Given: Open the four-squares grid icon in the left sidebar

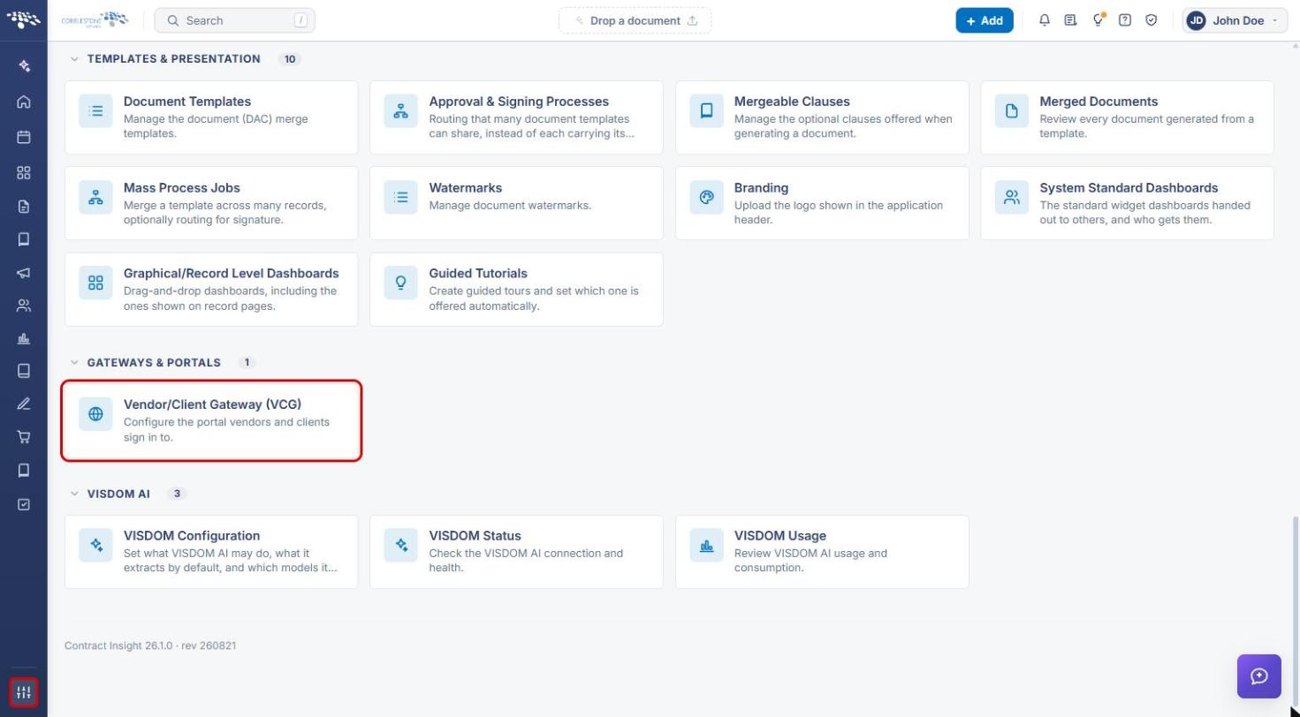Looking at the screenshot, I should (x=24, y=173).
